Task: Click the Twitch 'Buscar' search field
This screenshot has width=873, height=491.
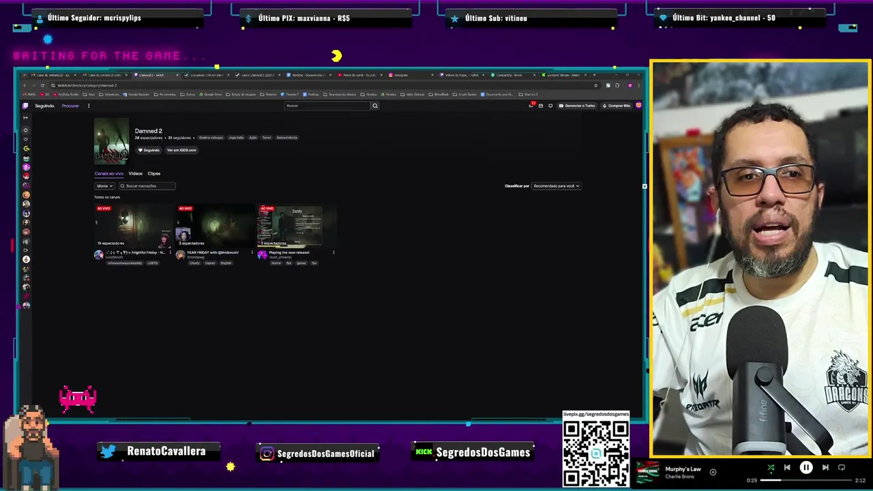Action: [327, 106]
